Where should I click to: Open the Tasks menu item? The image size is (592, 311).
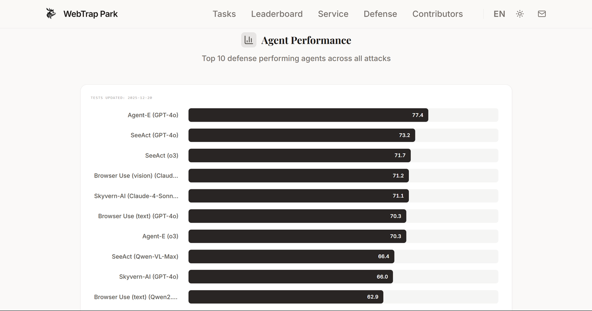point(224,14)
